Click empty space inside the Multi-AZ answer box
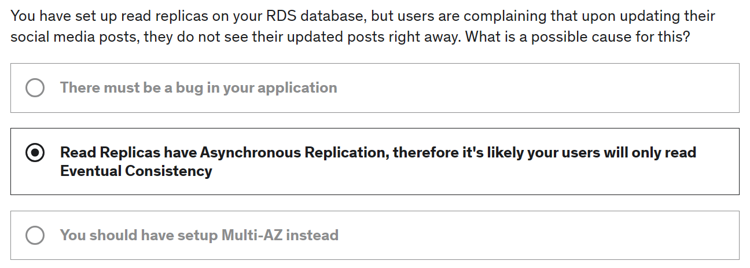 [521, 236]
